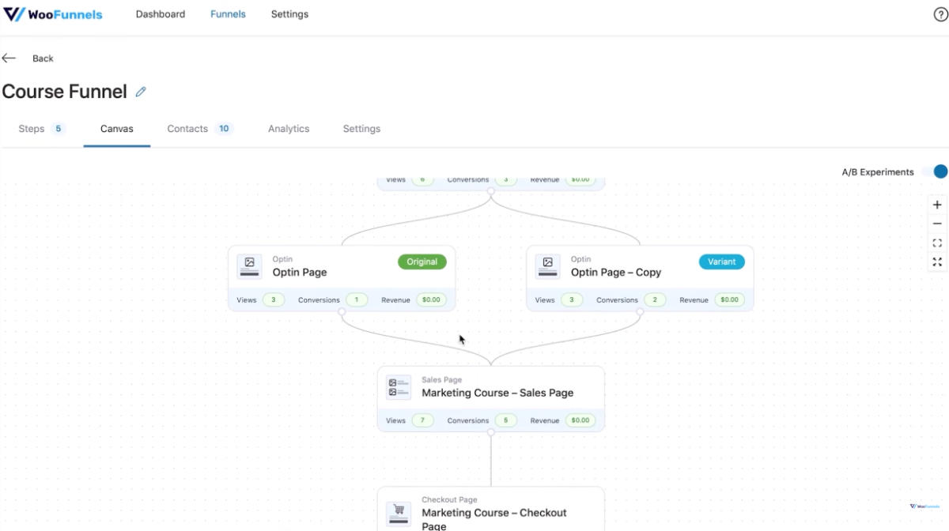Screen dimensions: 949x531
Task: Open the Optin Page node title
Action: (x=300, y=273)
